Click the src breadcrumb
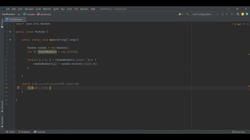250x140 pixels. point(19,14)
